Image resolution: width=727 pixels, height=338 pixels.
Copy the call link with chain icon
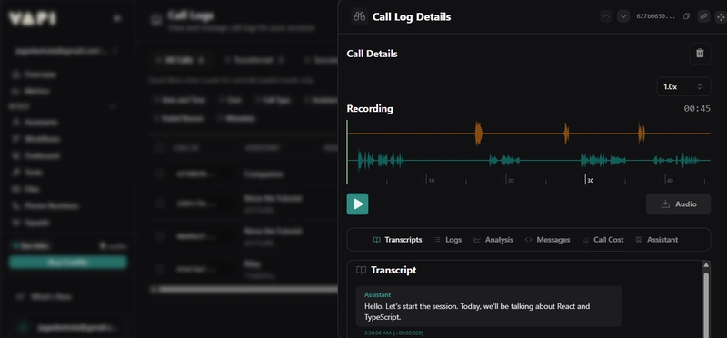coord(703,16)
